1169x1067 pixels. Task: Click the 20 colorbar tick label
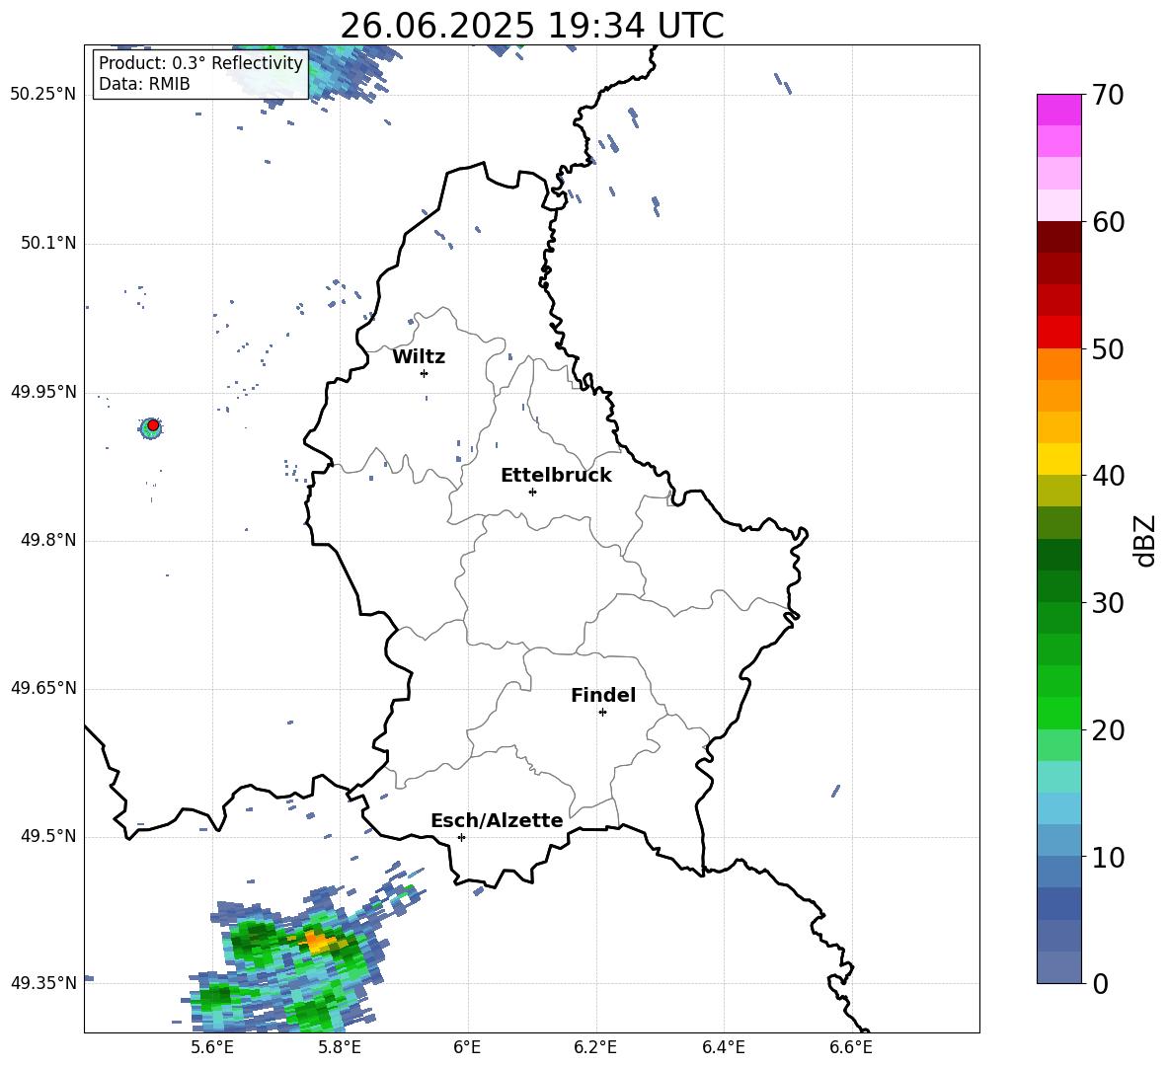pos(1108,730)
